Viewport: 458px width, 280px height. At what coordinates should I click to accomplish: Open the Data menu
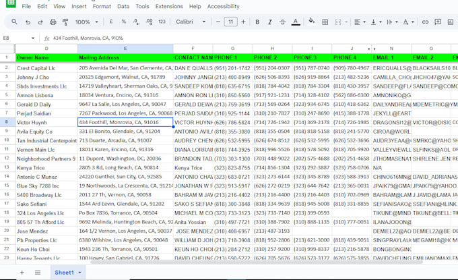click(123, 7)
